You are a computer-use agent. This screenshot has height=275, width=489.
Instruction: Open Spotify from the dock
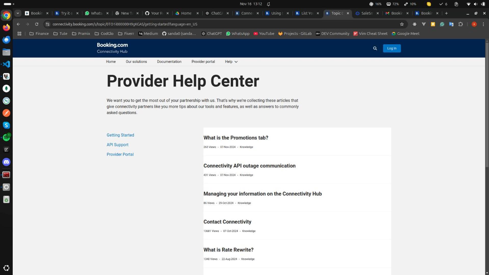click(6, 137)
